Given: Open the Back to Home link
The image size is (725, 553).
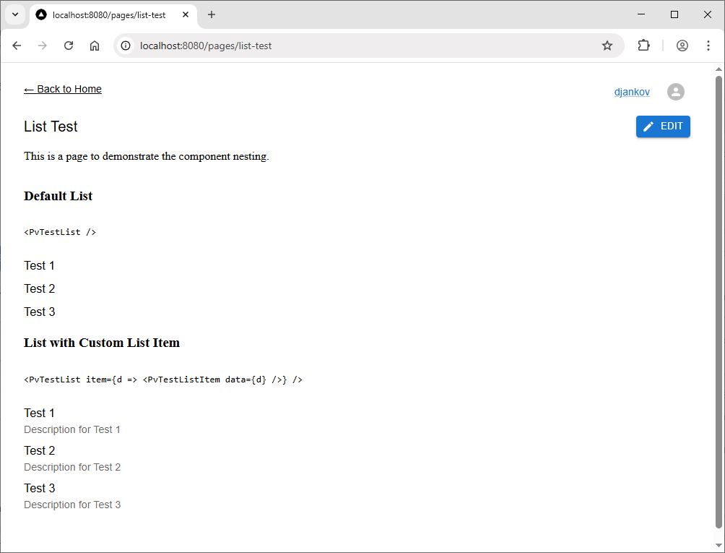Looking at the screenshot, I should tap(63, 89).
